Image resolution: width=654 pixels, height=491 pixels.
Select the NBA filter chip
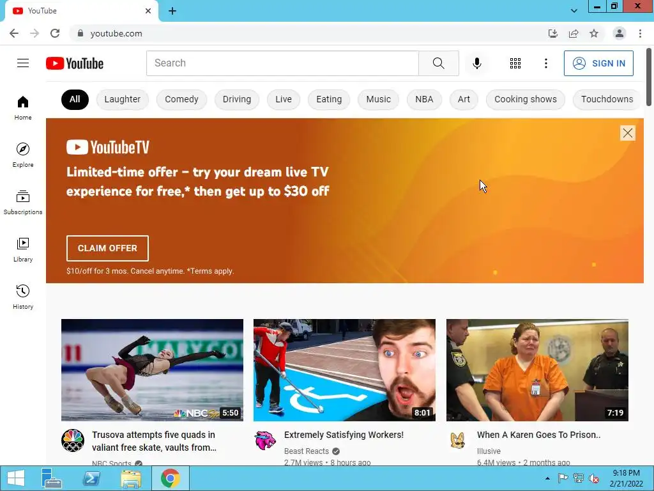[x=424, y=99]
